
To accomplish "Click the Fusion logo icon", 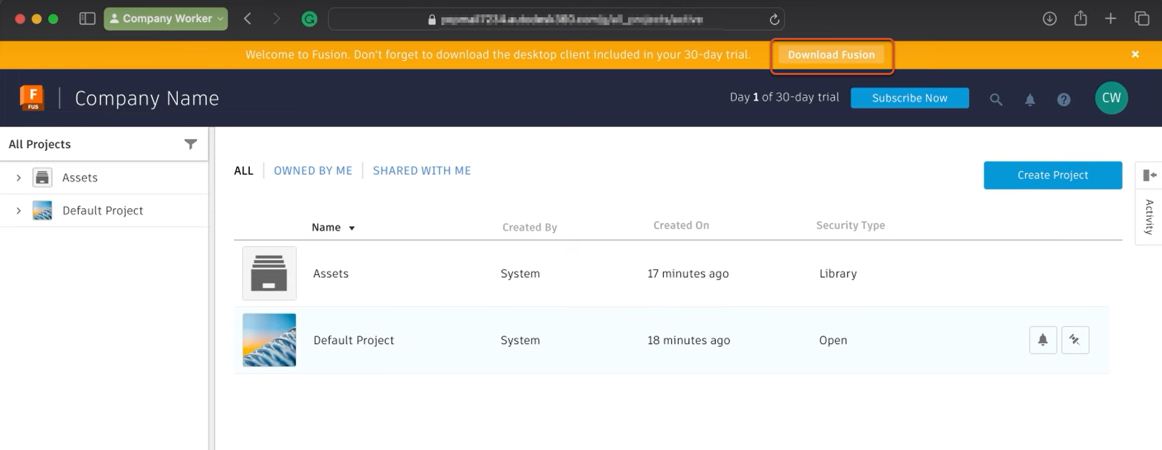I will (32, 98).
